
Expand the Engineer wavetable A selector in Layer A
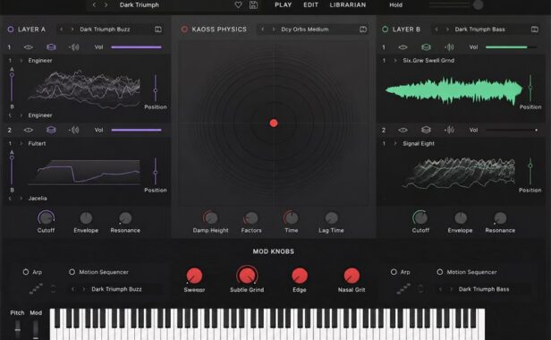pos(21,61)
